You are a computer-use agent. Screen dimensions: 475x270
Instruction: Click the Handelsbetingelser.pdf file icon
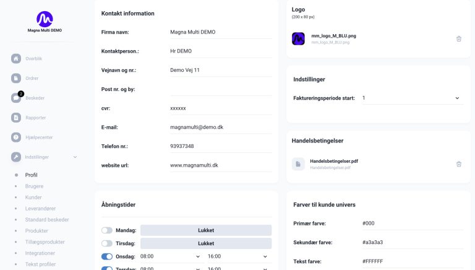(298, 164)
